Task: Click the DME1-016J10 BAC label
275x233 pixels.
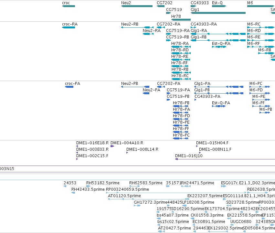Action: pyautogui.click(x=189, y=156)
